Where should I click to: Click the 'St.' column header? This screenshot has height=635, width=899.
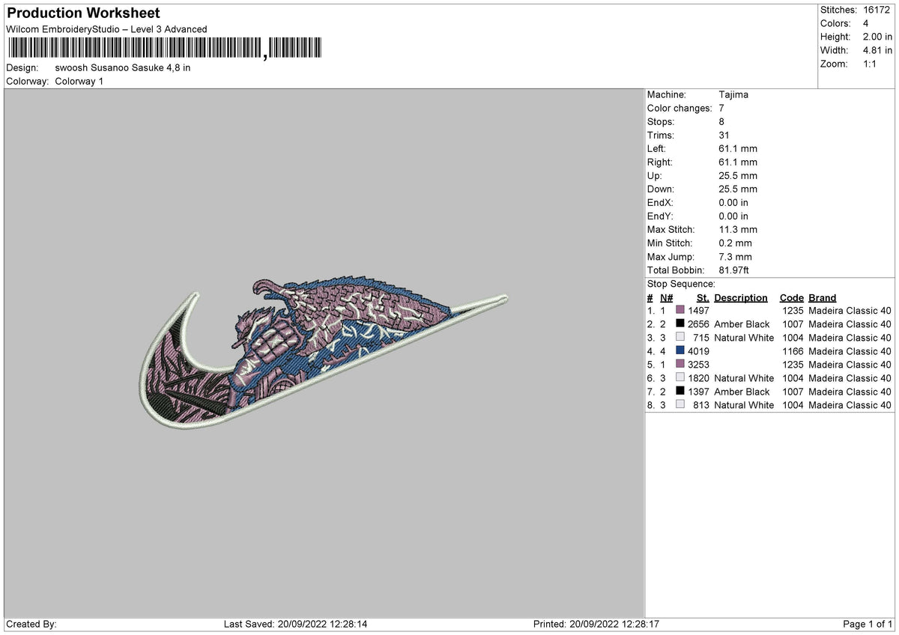(703, 297)
